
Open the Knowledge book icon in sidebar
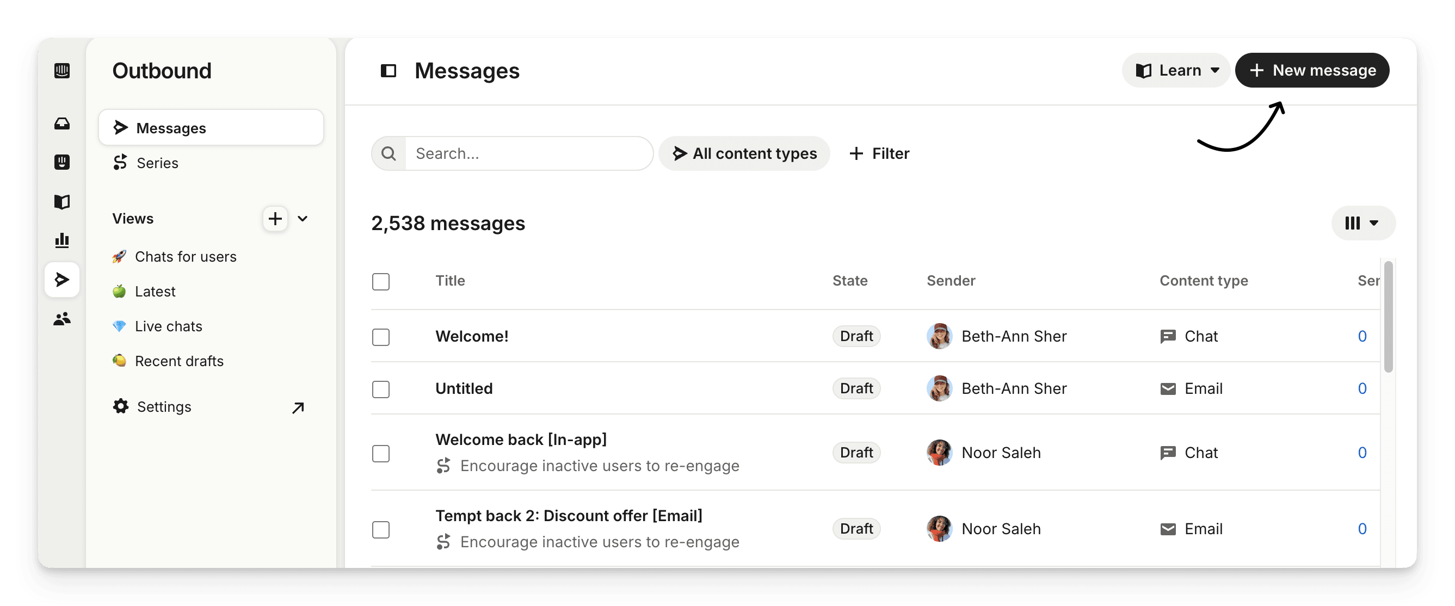pyautogui.click(x=62, y=202)
